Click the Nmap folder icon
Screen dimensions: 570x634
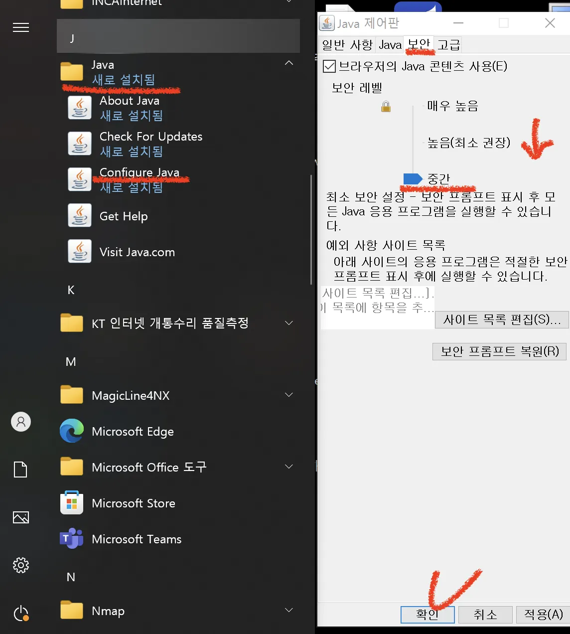(72, 610)
